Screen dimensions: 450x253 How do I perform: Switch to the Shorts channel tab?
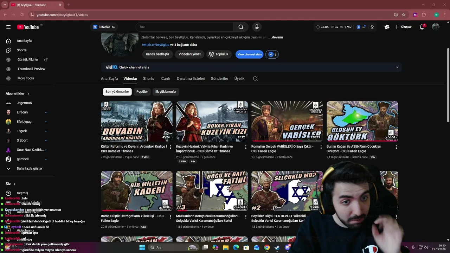click(x=149, y=79)
